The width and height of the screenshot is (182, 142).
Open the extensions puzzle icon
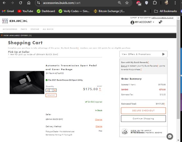[155, 3]
